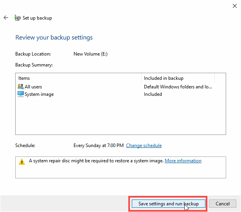241x212 pixels.
Task: Select the All users row label
Action: 33,87
